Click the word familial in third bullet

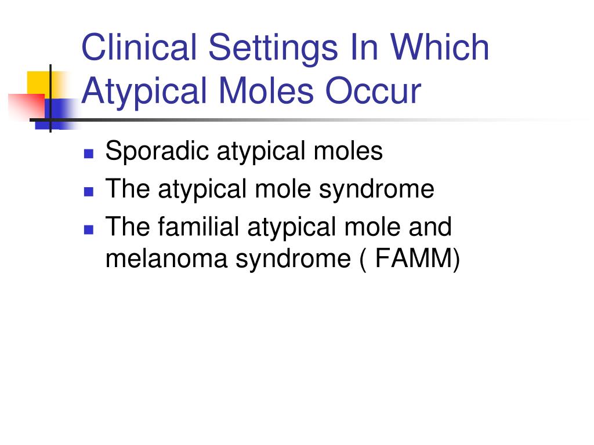click(198, 227)
